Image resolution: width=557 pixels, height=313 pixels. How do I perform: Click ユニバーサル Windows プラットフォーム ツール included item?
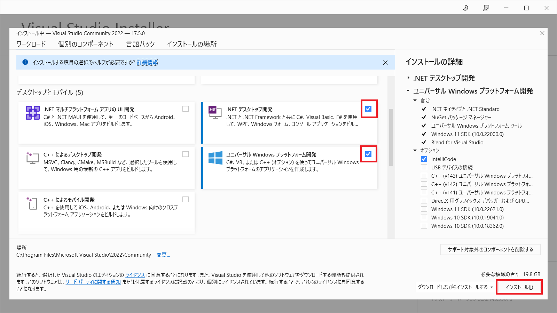tap(477, 126)
